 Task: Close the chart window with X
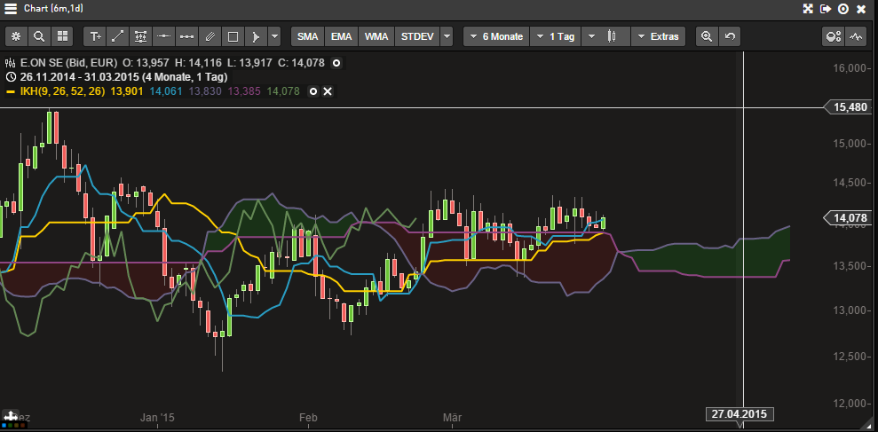pos(860,8)
